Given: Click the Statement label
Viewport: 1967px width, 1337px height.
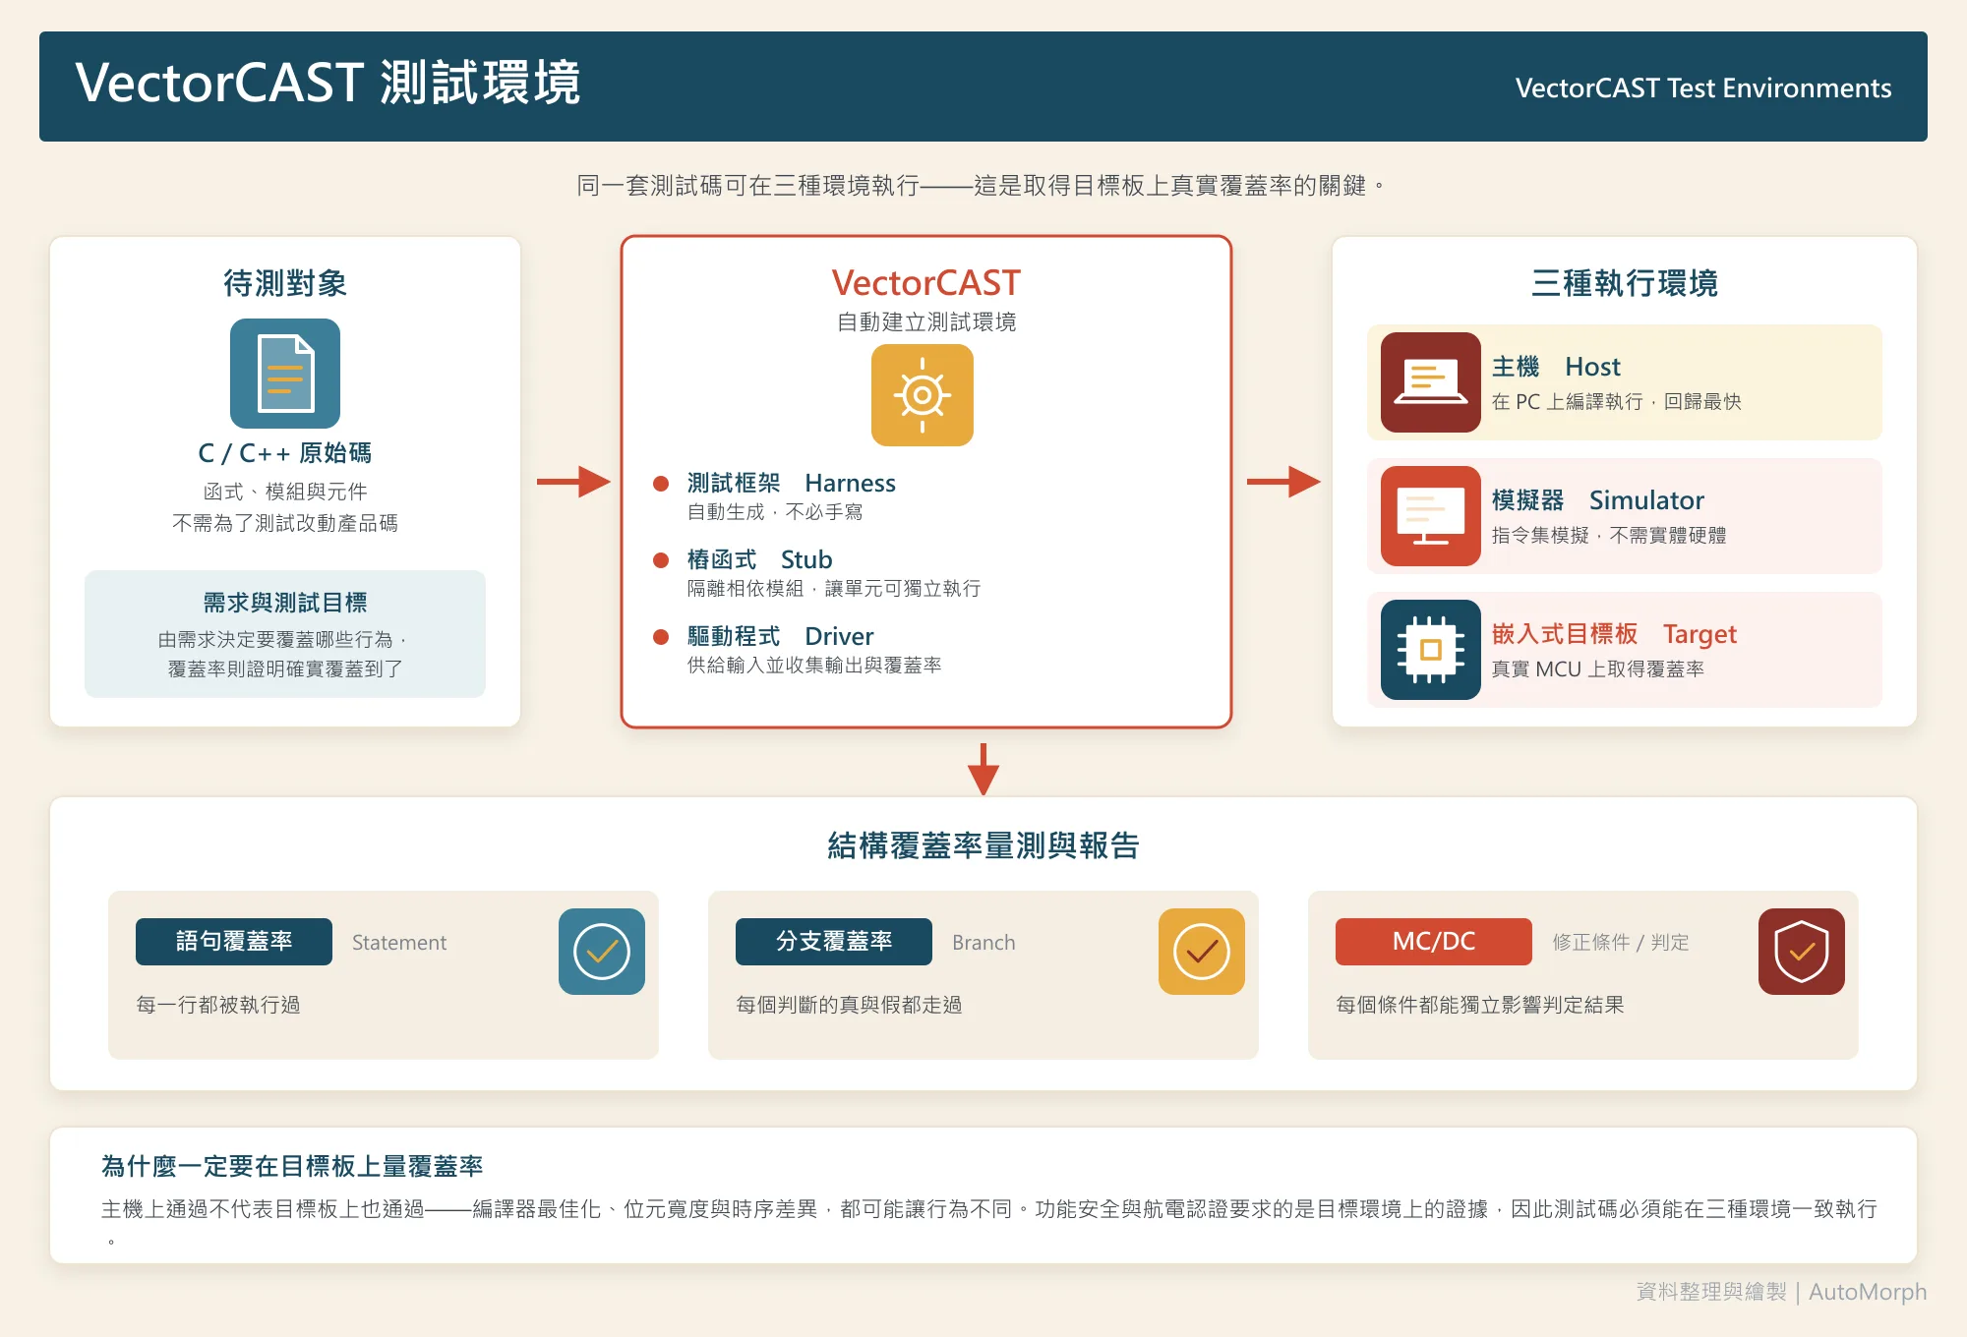Looking at the screenshot, I should tap(399, 943).
